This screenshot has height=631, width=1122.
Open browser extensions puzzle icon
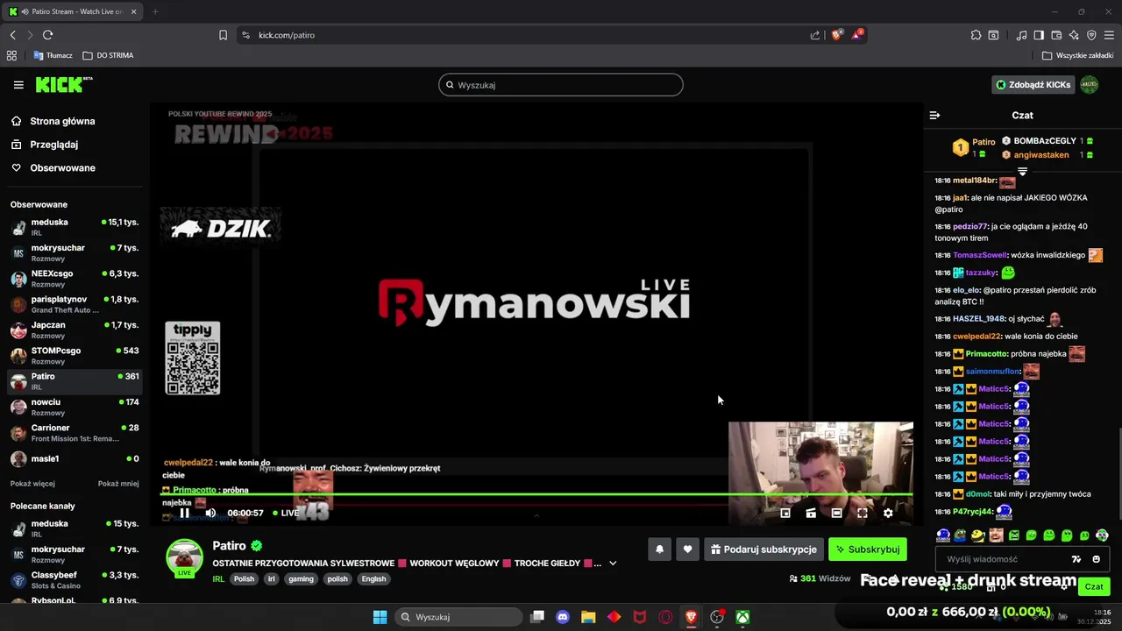click(x=976, y=35)
